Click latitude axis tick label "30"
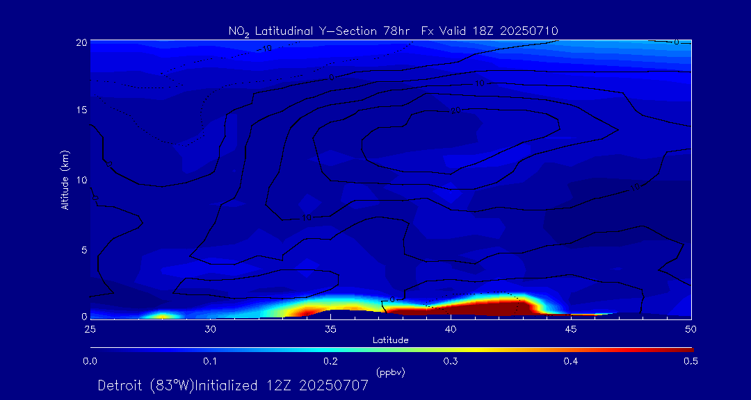Image resolution: width=751 pixels, height=400 pixels. [210, 329]
